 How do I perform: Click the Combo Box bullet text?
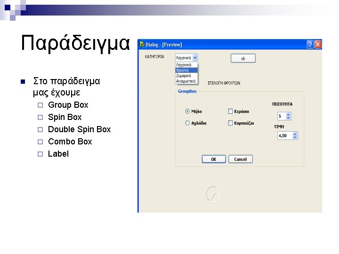point(70,142)
